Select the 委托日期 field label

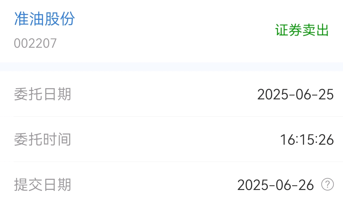click(x=42, y=94)
